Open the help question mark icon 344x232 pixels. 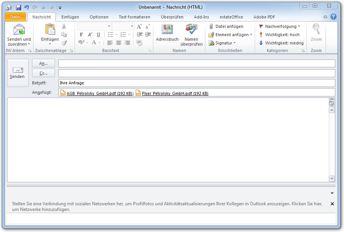(333, 17)
